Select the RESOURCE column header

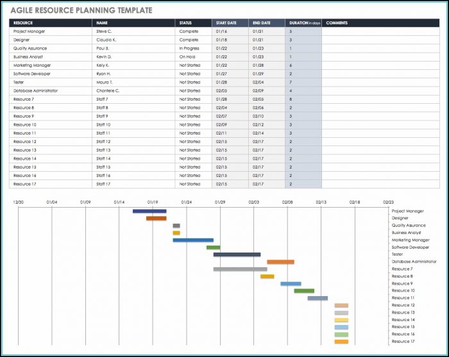pyautogui.click(x=51, y=23)
